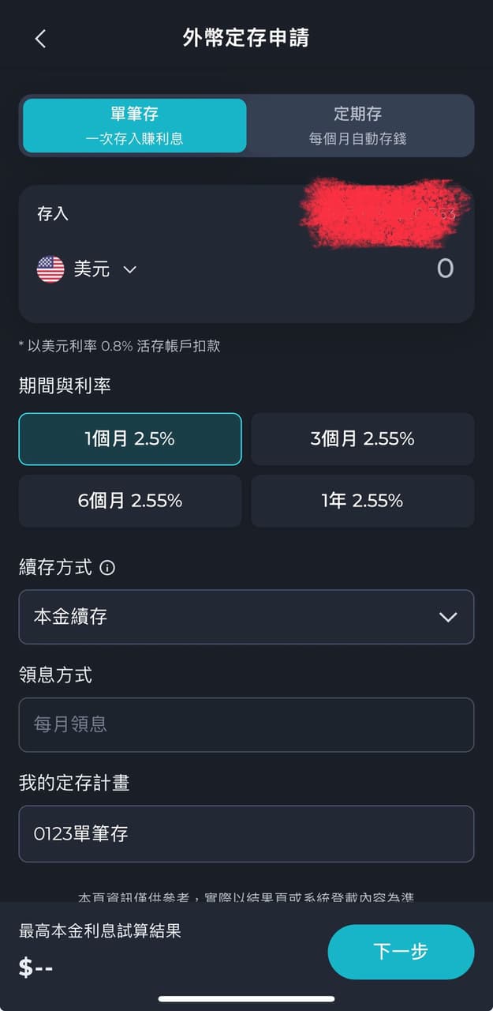Select the 美元 currency selector
The height and width of the screenshot is (1011, 493).
click(x=85, y=269)
